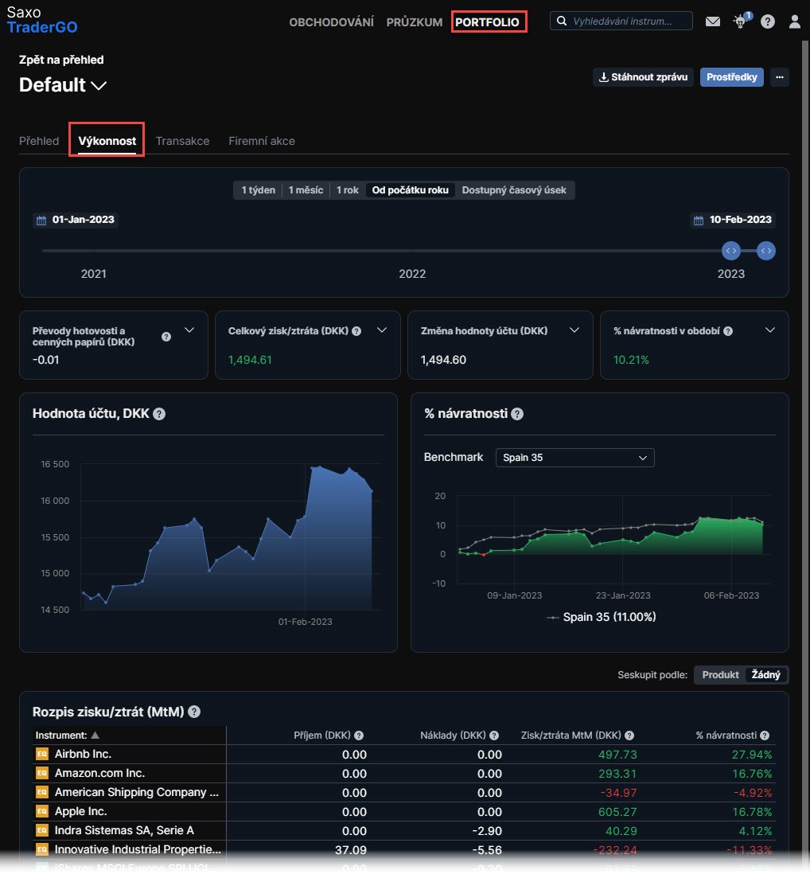Show help for Příjem (DKK) column

[x=359, y=735]
